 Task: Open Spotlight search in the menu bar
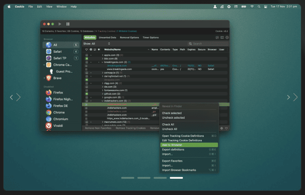pyautogui.click(x=259, y=7)
